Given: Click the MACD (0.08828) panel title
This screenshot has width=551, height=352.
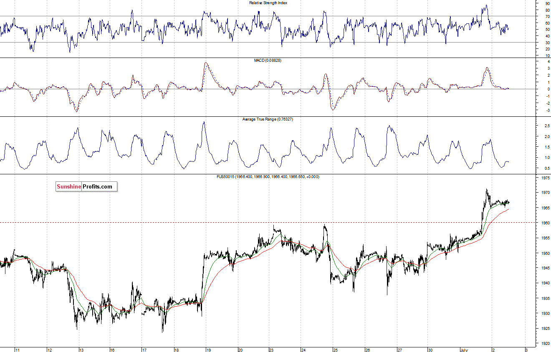Looking at the screenshot, I should click(268, 60).
